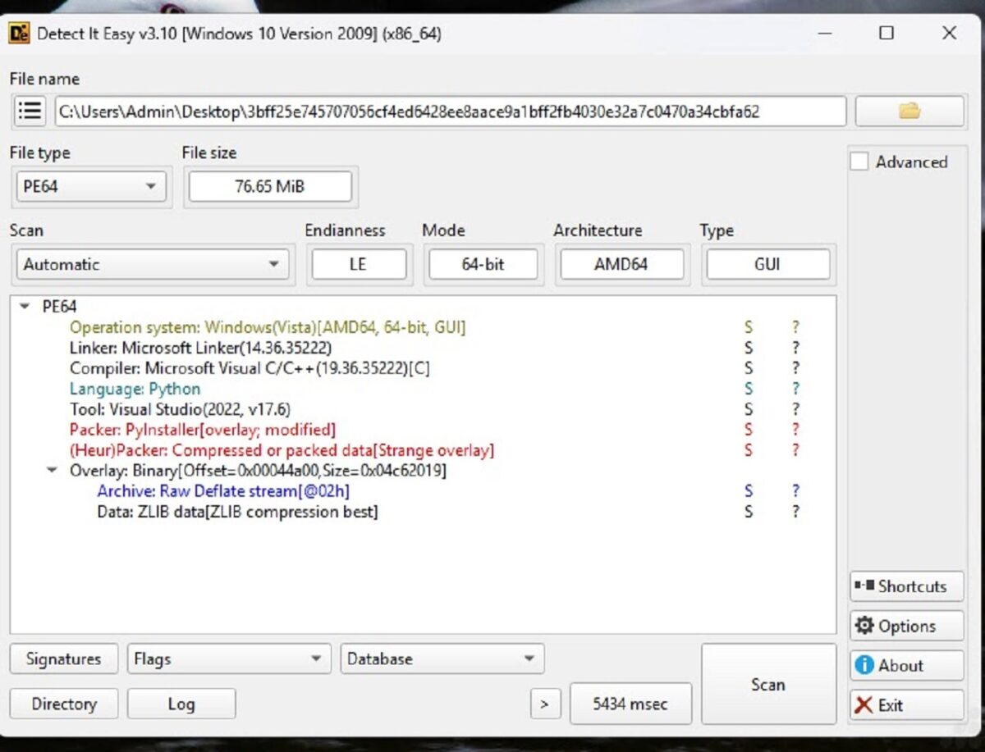
Task: Click ? link on Packer PyInstaller row
Action: 795,430
